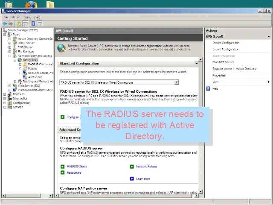Collapse the Network Policy and Access node
The width and height of the screenshot is (273, 205).
coord(10,56)
